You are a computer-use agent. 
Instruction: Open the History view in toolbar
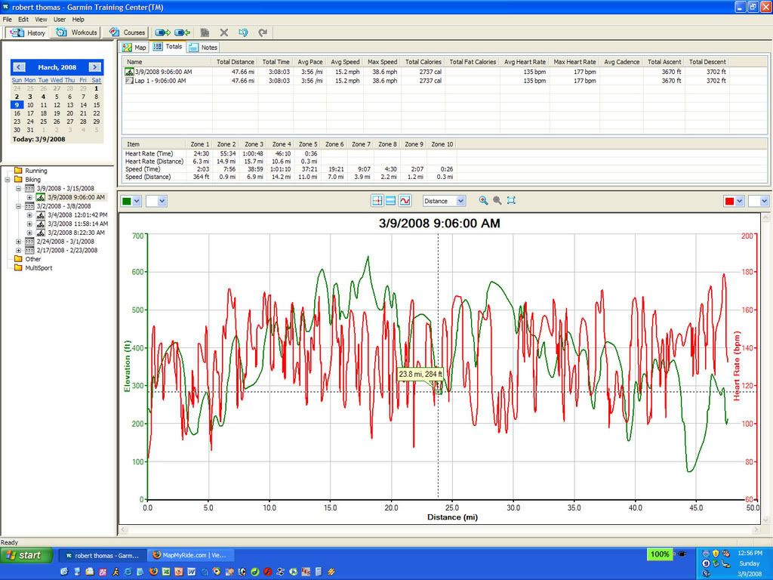coord(28,32)
